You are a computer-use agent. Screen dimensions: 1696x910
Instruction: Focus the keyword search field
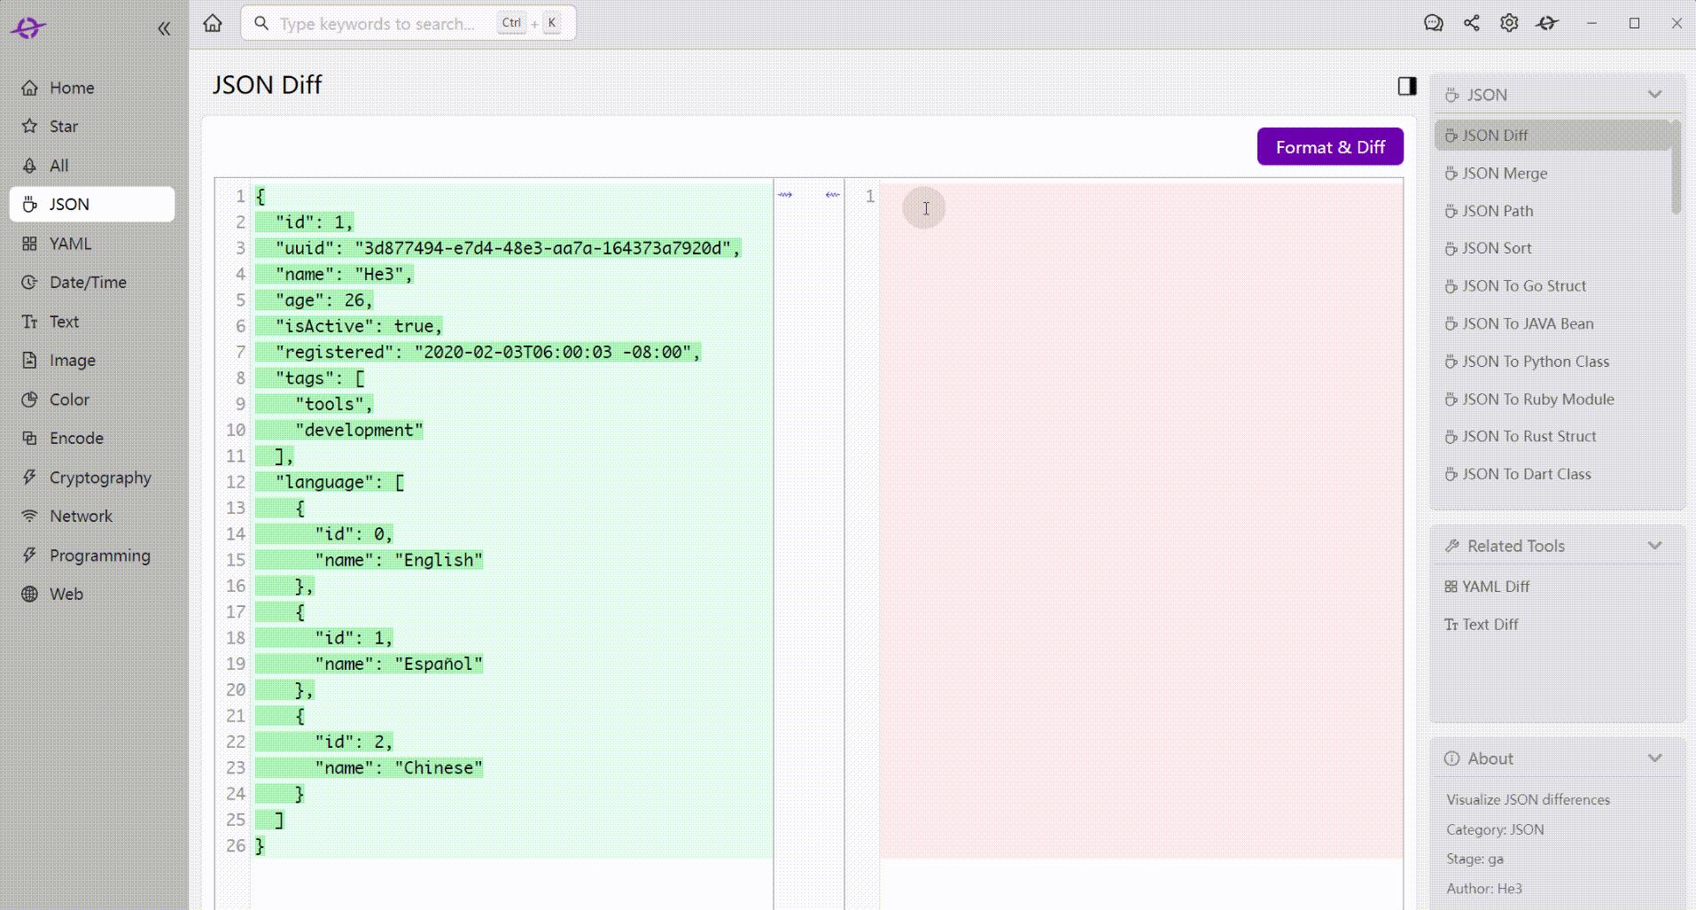click(408, 23)
